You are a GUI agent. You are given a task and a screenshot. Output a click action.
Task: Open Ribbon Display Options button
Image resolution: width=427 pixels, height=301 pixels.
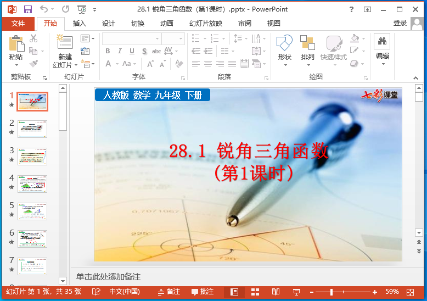coord(367,9)
